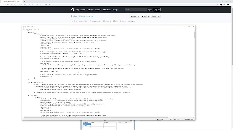The image size is (233, 130).
Task: Open the Issues tab of the repository
Action: (x=83, y=21)
